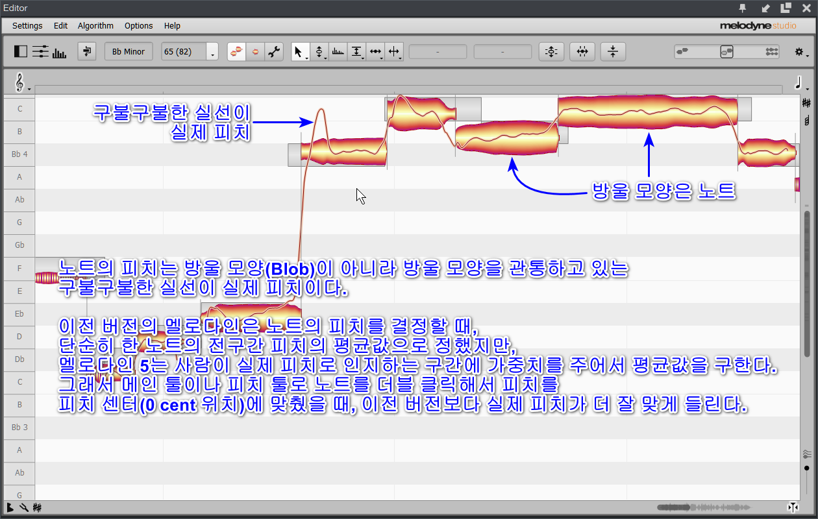Click the bottom-left pencil tool icon
Viewport: 818px width, 519px height.
(23, 507)
